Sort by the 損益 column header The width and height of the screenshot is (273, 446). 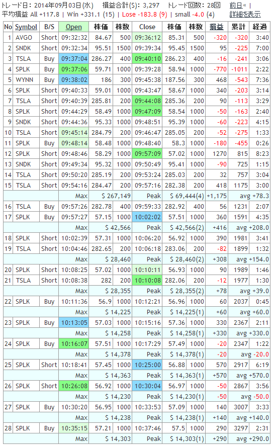pyautogui.click(x=216, y=27)
